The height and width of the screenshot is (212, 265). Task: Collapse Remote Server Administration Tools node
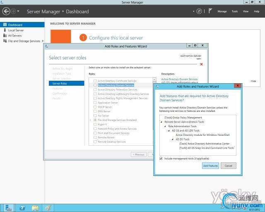point(161,122)
